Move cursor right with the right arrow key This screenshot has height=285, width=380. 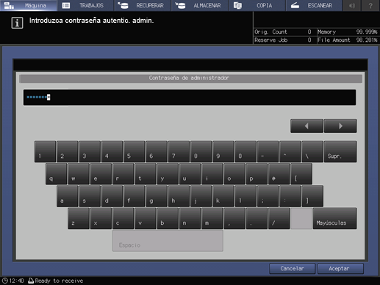point(340,126)
